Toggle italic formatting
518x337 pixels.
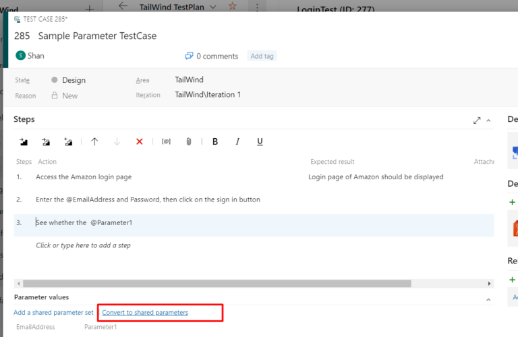pyautogui.click(x=237, y=142)
